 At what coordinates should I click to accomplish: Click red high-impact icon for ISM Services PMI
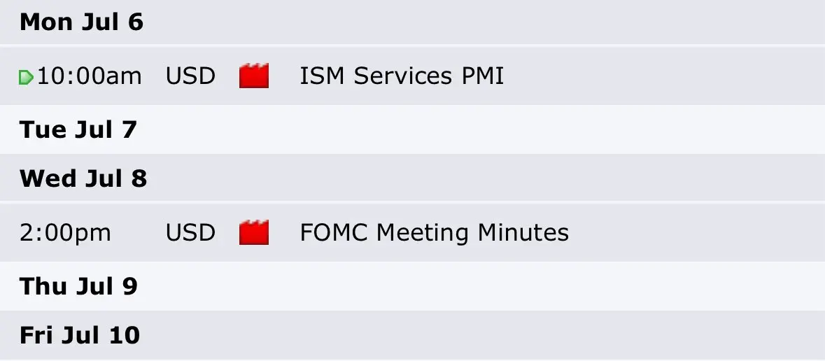[254, 76]
